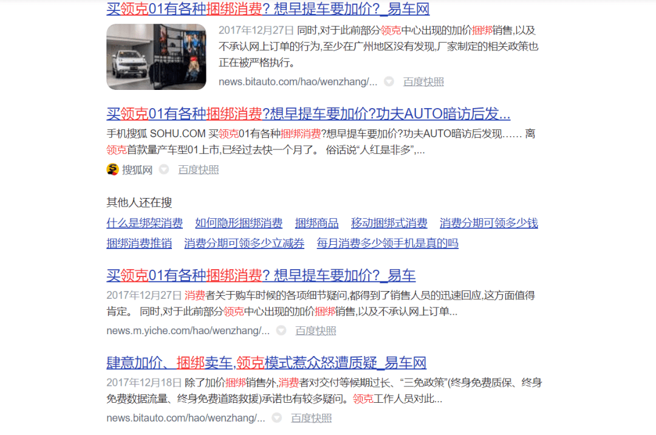Open related search 消费分期可领多少钱
The height and width of the screenshot is (435, 656).
[x=488, y=223]
